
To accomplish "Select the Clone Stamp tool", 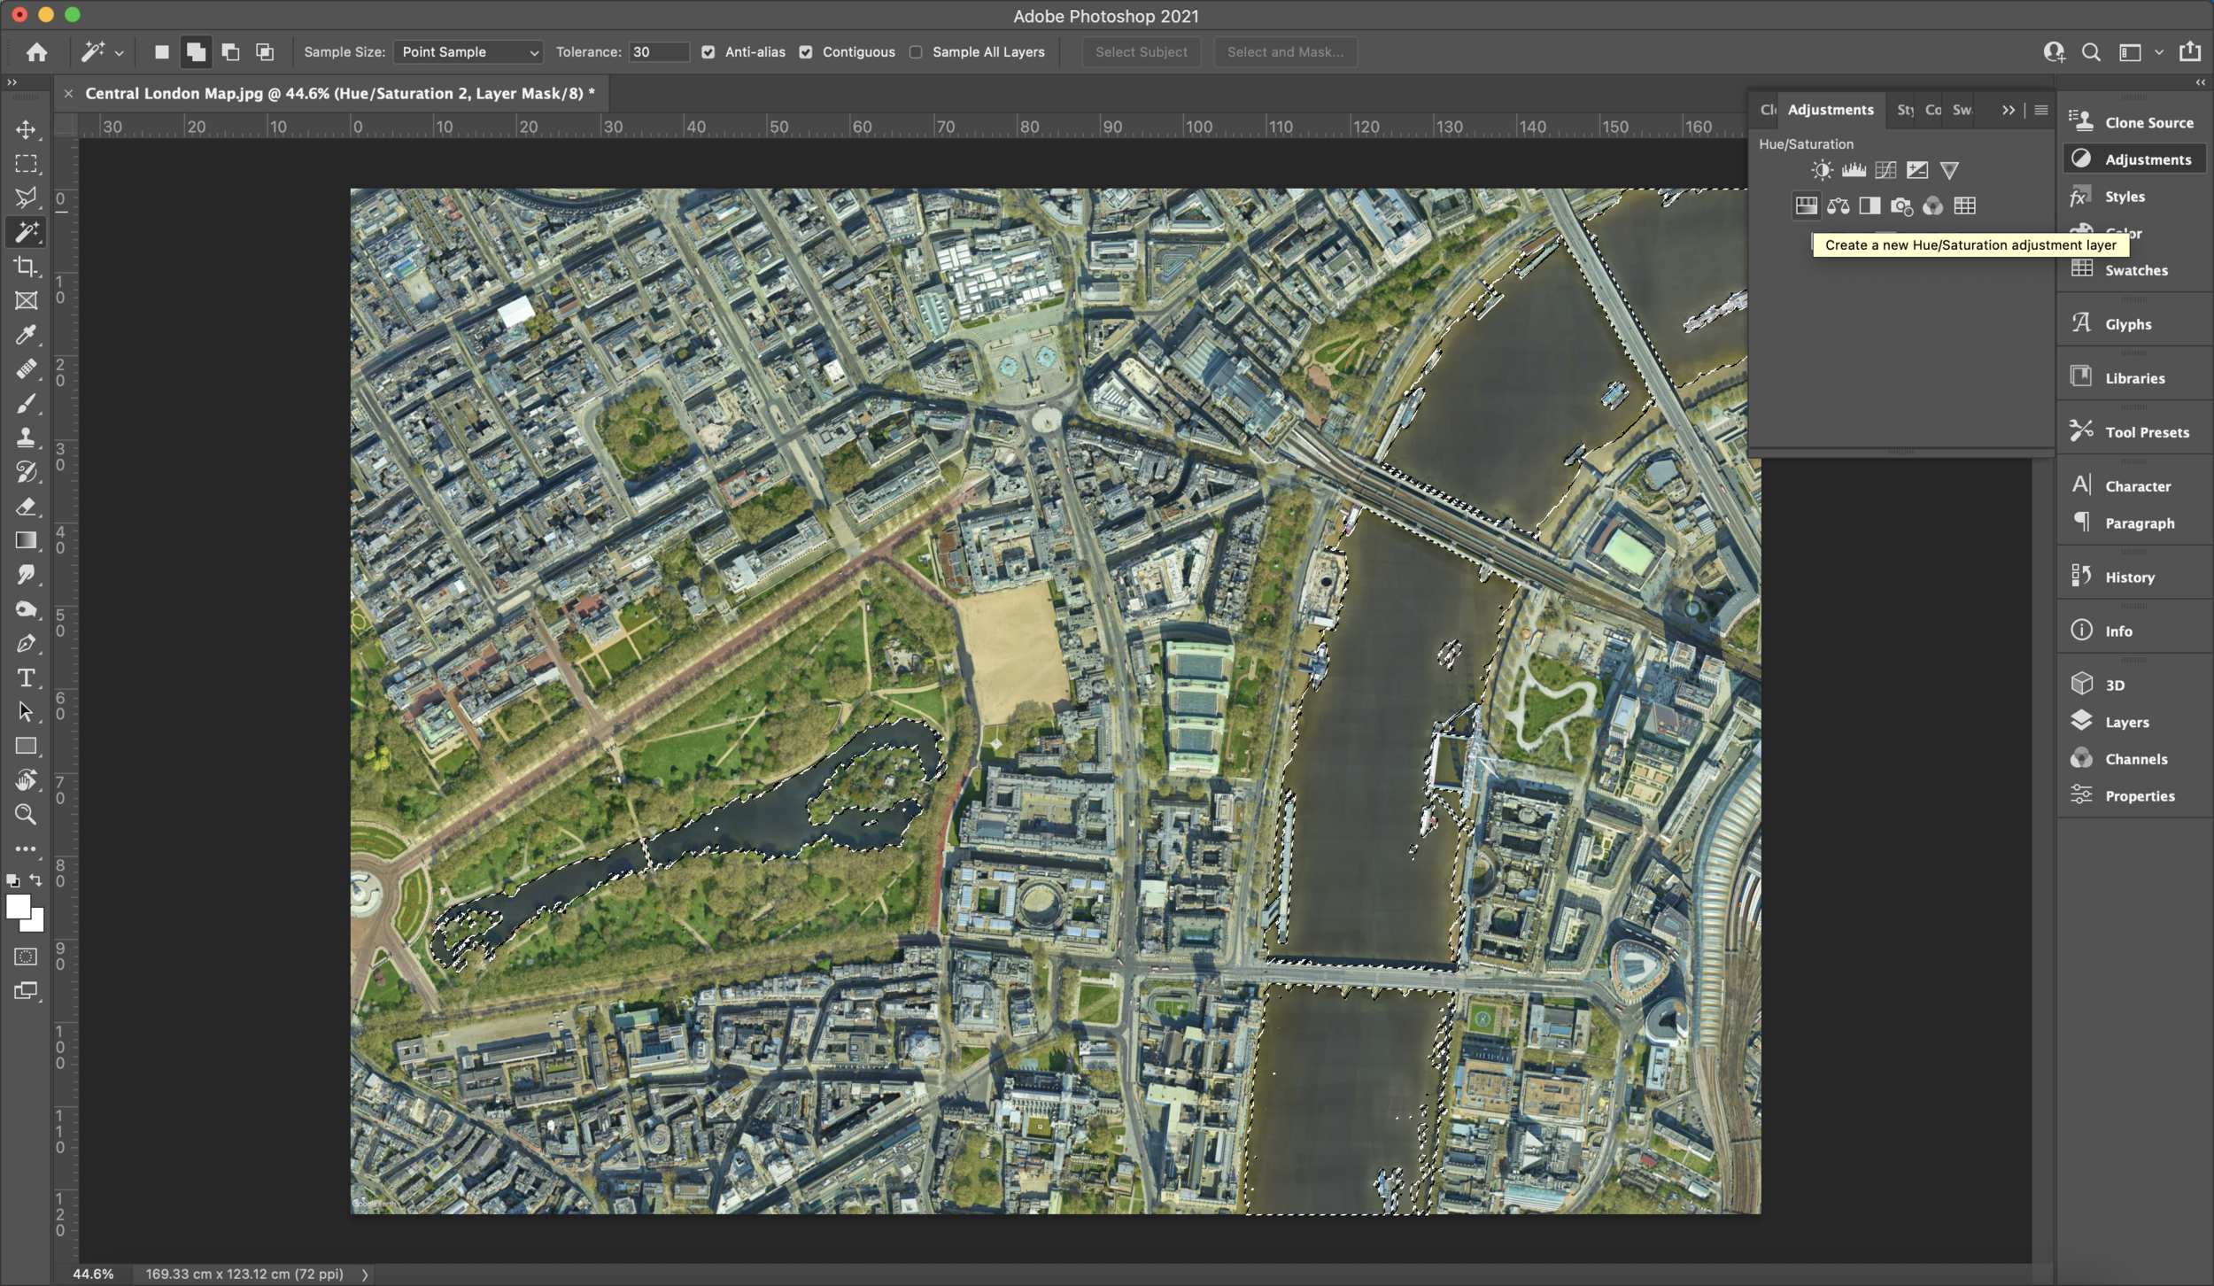I will pyautogui.click(x=26, y=438).
